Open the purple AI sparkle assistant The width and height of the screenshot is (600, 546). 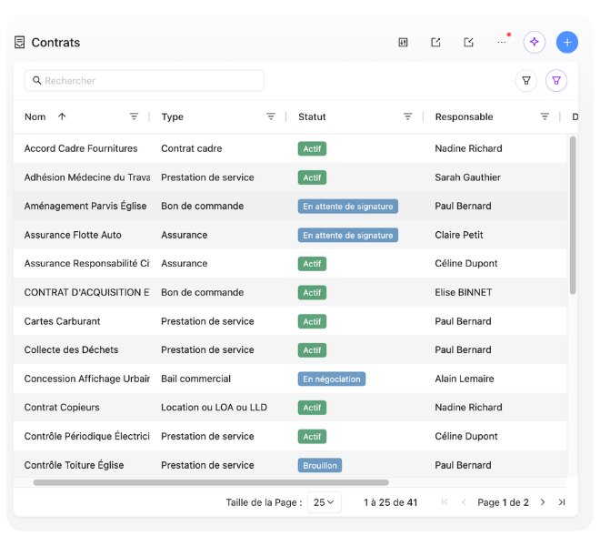point(535,42)
